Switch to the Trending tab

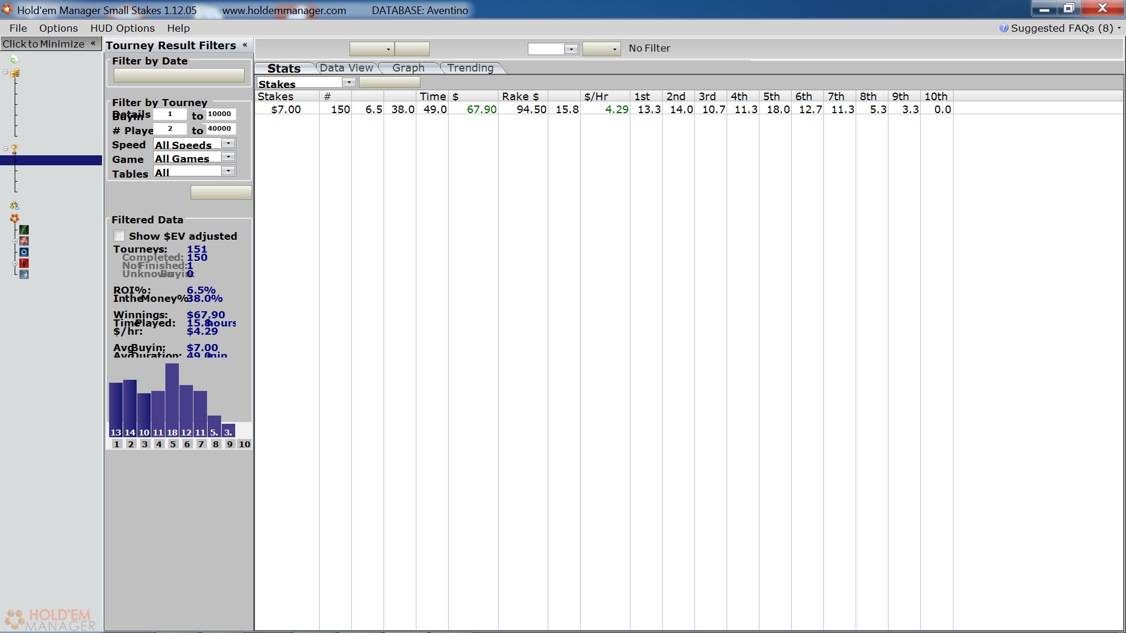pos(470,68)
